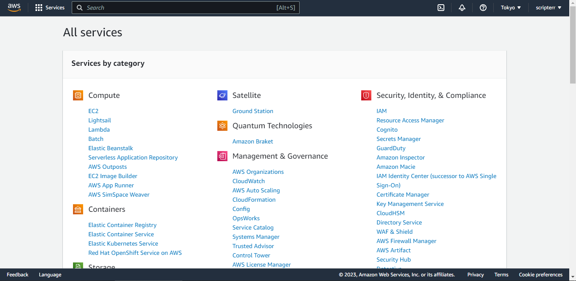Image resolution: width=576 pixels, height=281 pixels.
Task: Open the scripterr account dropdown
Action: 549,8
